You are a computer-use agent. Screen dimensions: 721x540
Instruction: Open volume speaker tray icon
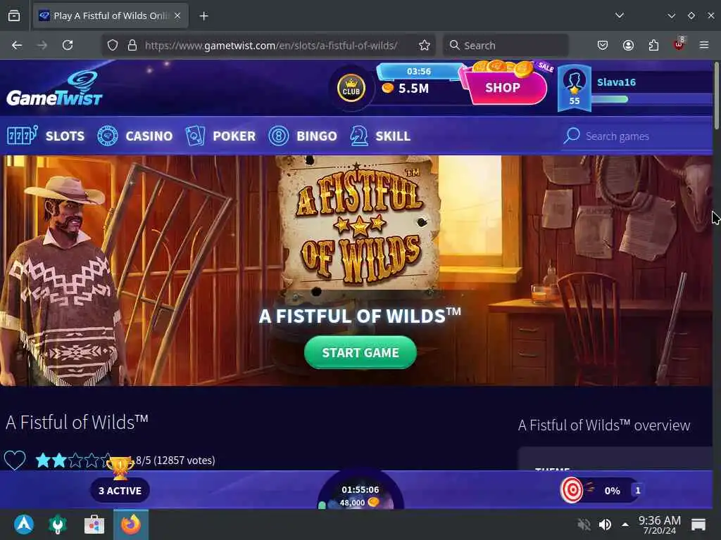click(605, 525)
